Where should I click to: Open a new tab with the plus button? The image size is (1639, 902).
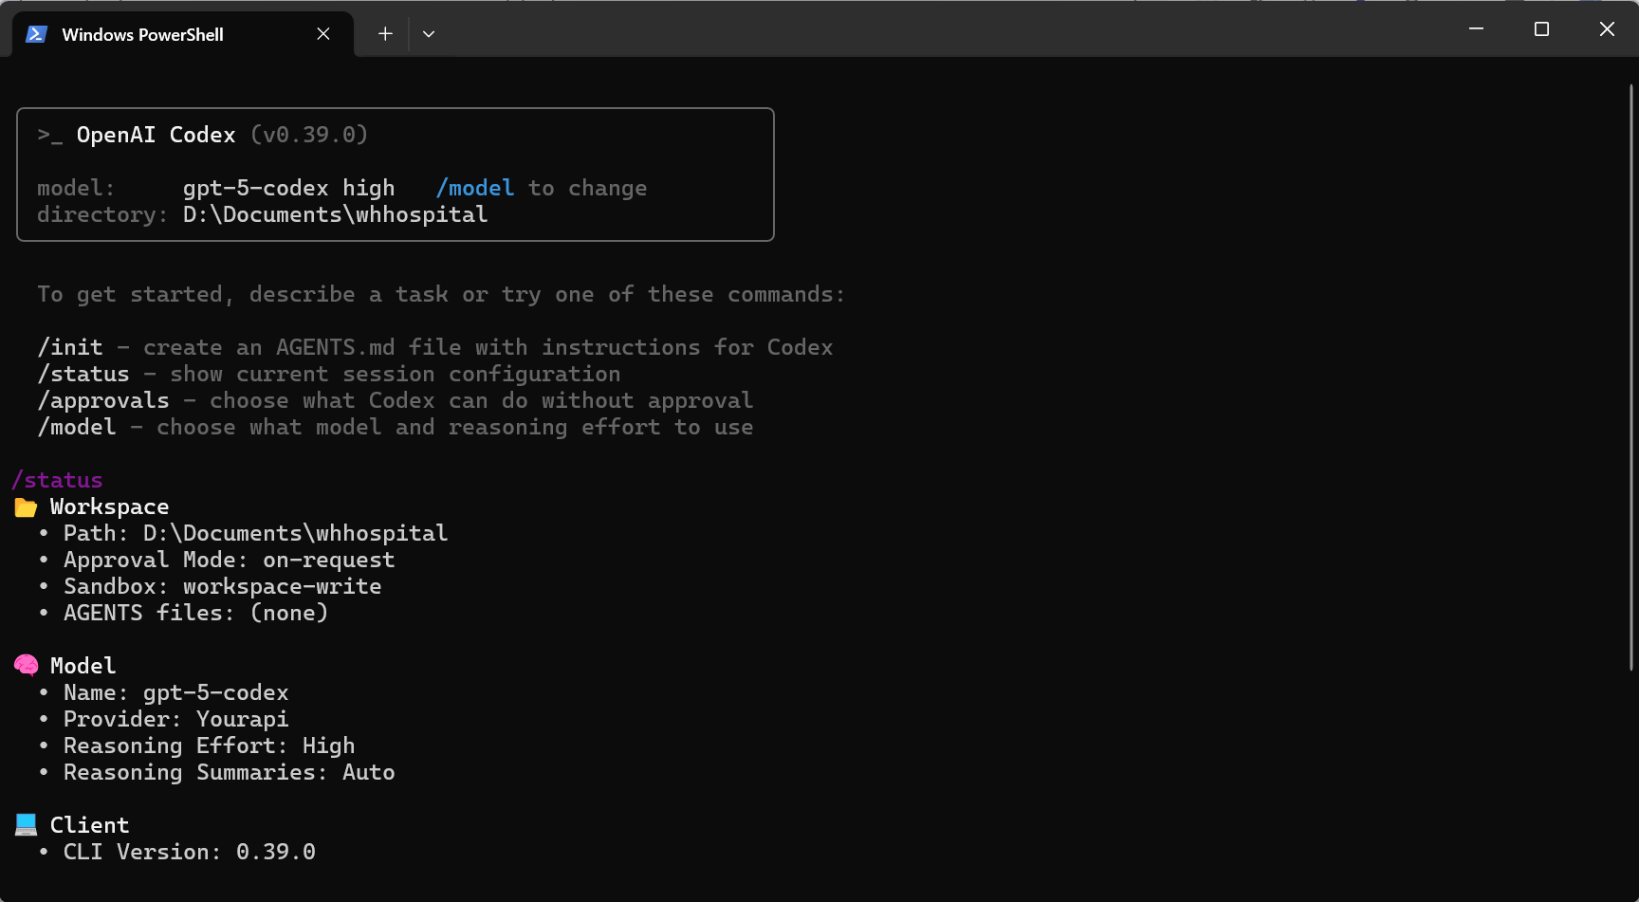coord(385,34)
